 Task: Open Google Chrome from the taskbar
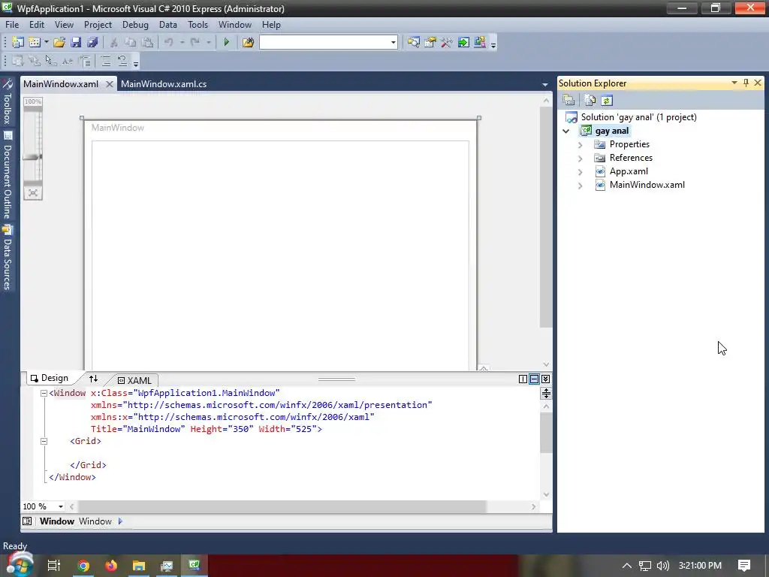click(x=83, y=566)
